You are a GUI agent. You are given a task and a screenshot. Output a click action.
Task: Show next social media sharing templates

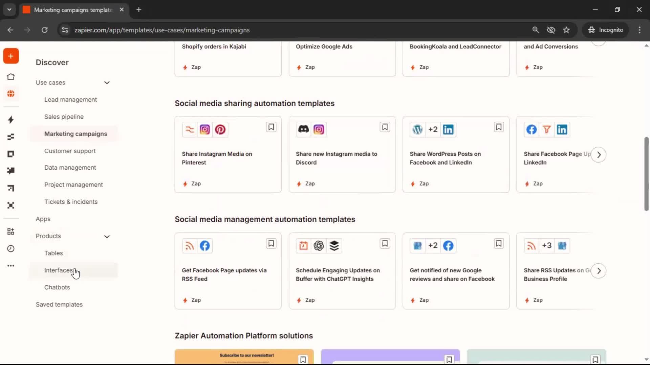click(x=599, y=155)
